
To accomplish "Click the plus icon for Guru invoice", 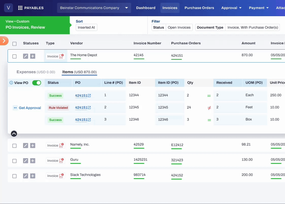I will 33,161.
